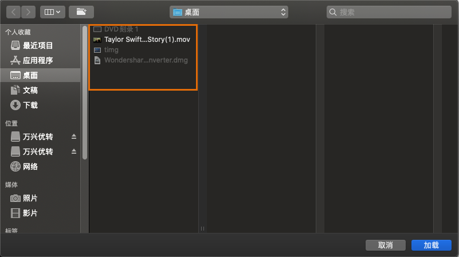Viewport: 459px width, 257px height.
Task: Click the back navigation arrow
Action: [x=14, y=11]
